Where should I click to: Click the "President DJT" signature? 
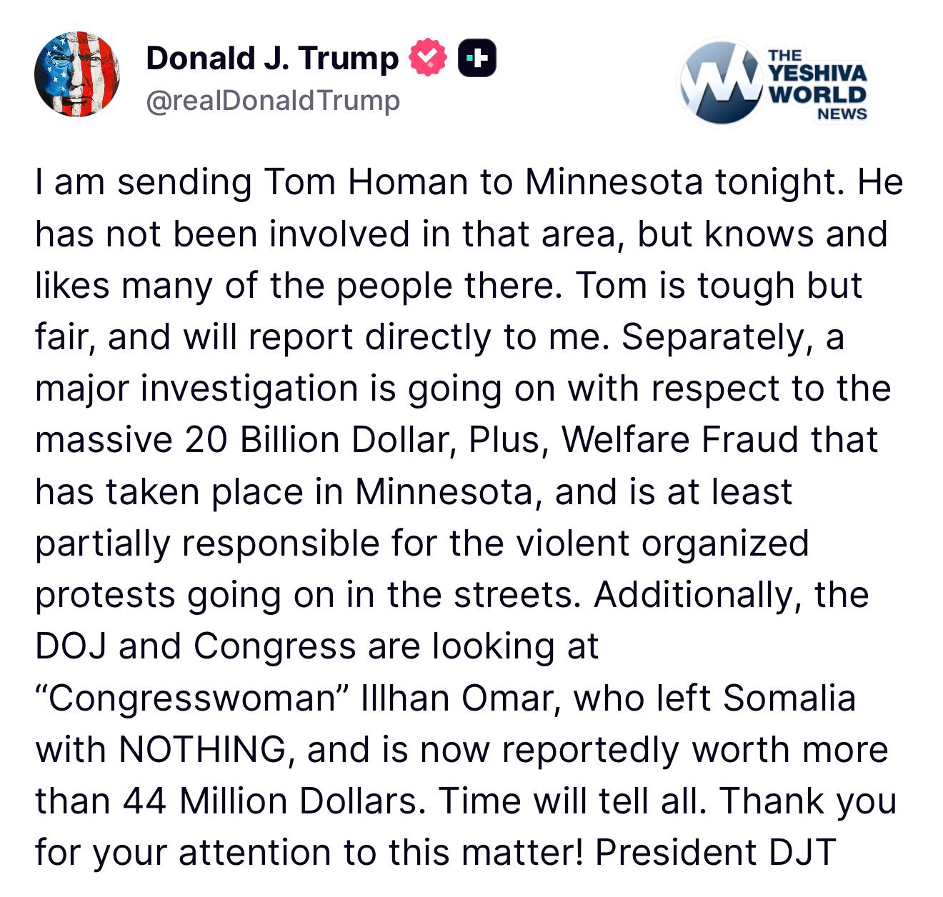[715, 852]
